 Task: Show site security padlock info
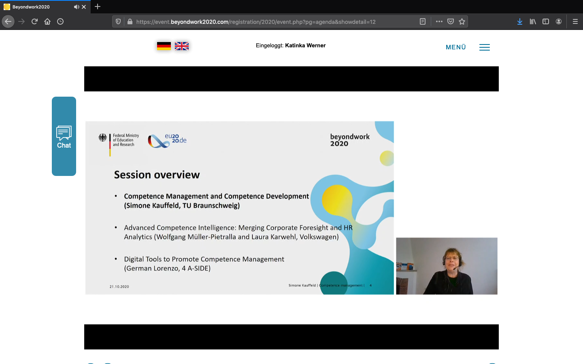tap(130, 21)
